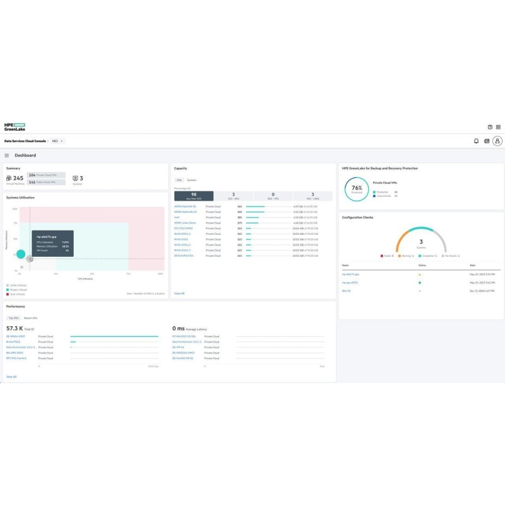Expand the HCI service dropdown
This screenshot has height=505, width=505.
(x=58, y=141)
